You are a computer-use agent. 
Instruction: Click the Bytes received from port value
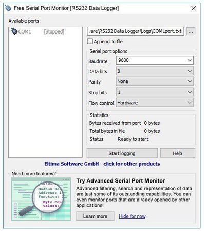pyautogui.click(x=152, y=123)
